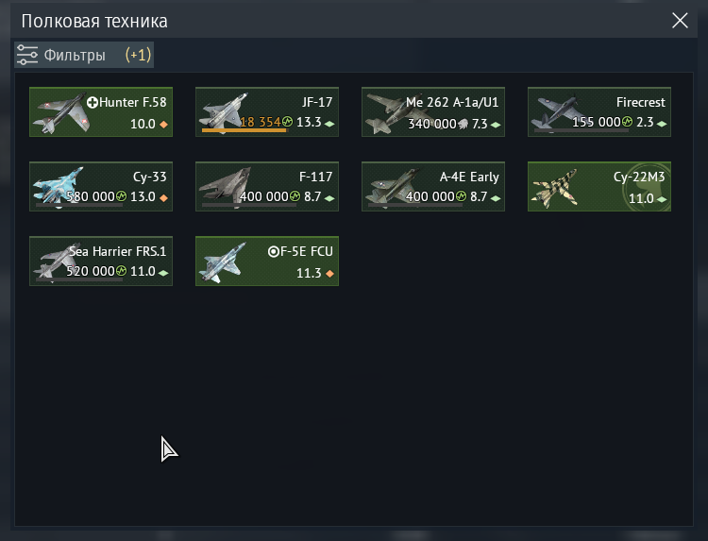The image size is (708, 541).
Task: Pick the F-117 stealth aircraft card
Action: (267, 187)
